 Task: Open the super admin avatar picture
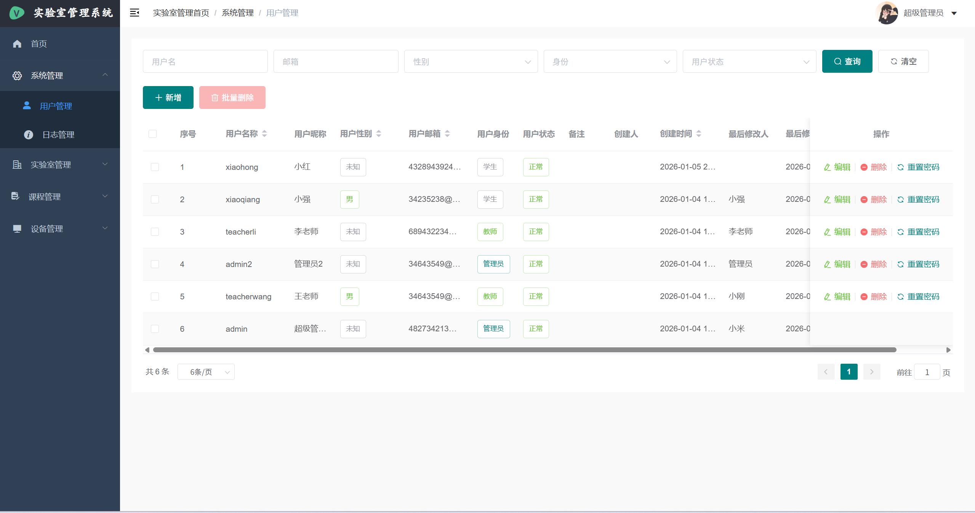887,13
